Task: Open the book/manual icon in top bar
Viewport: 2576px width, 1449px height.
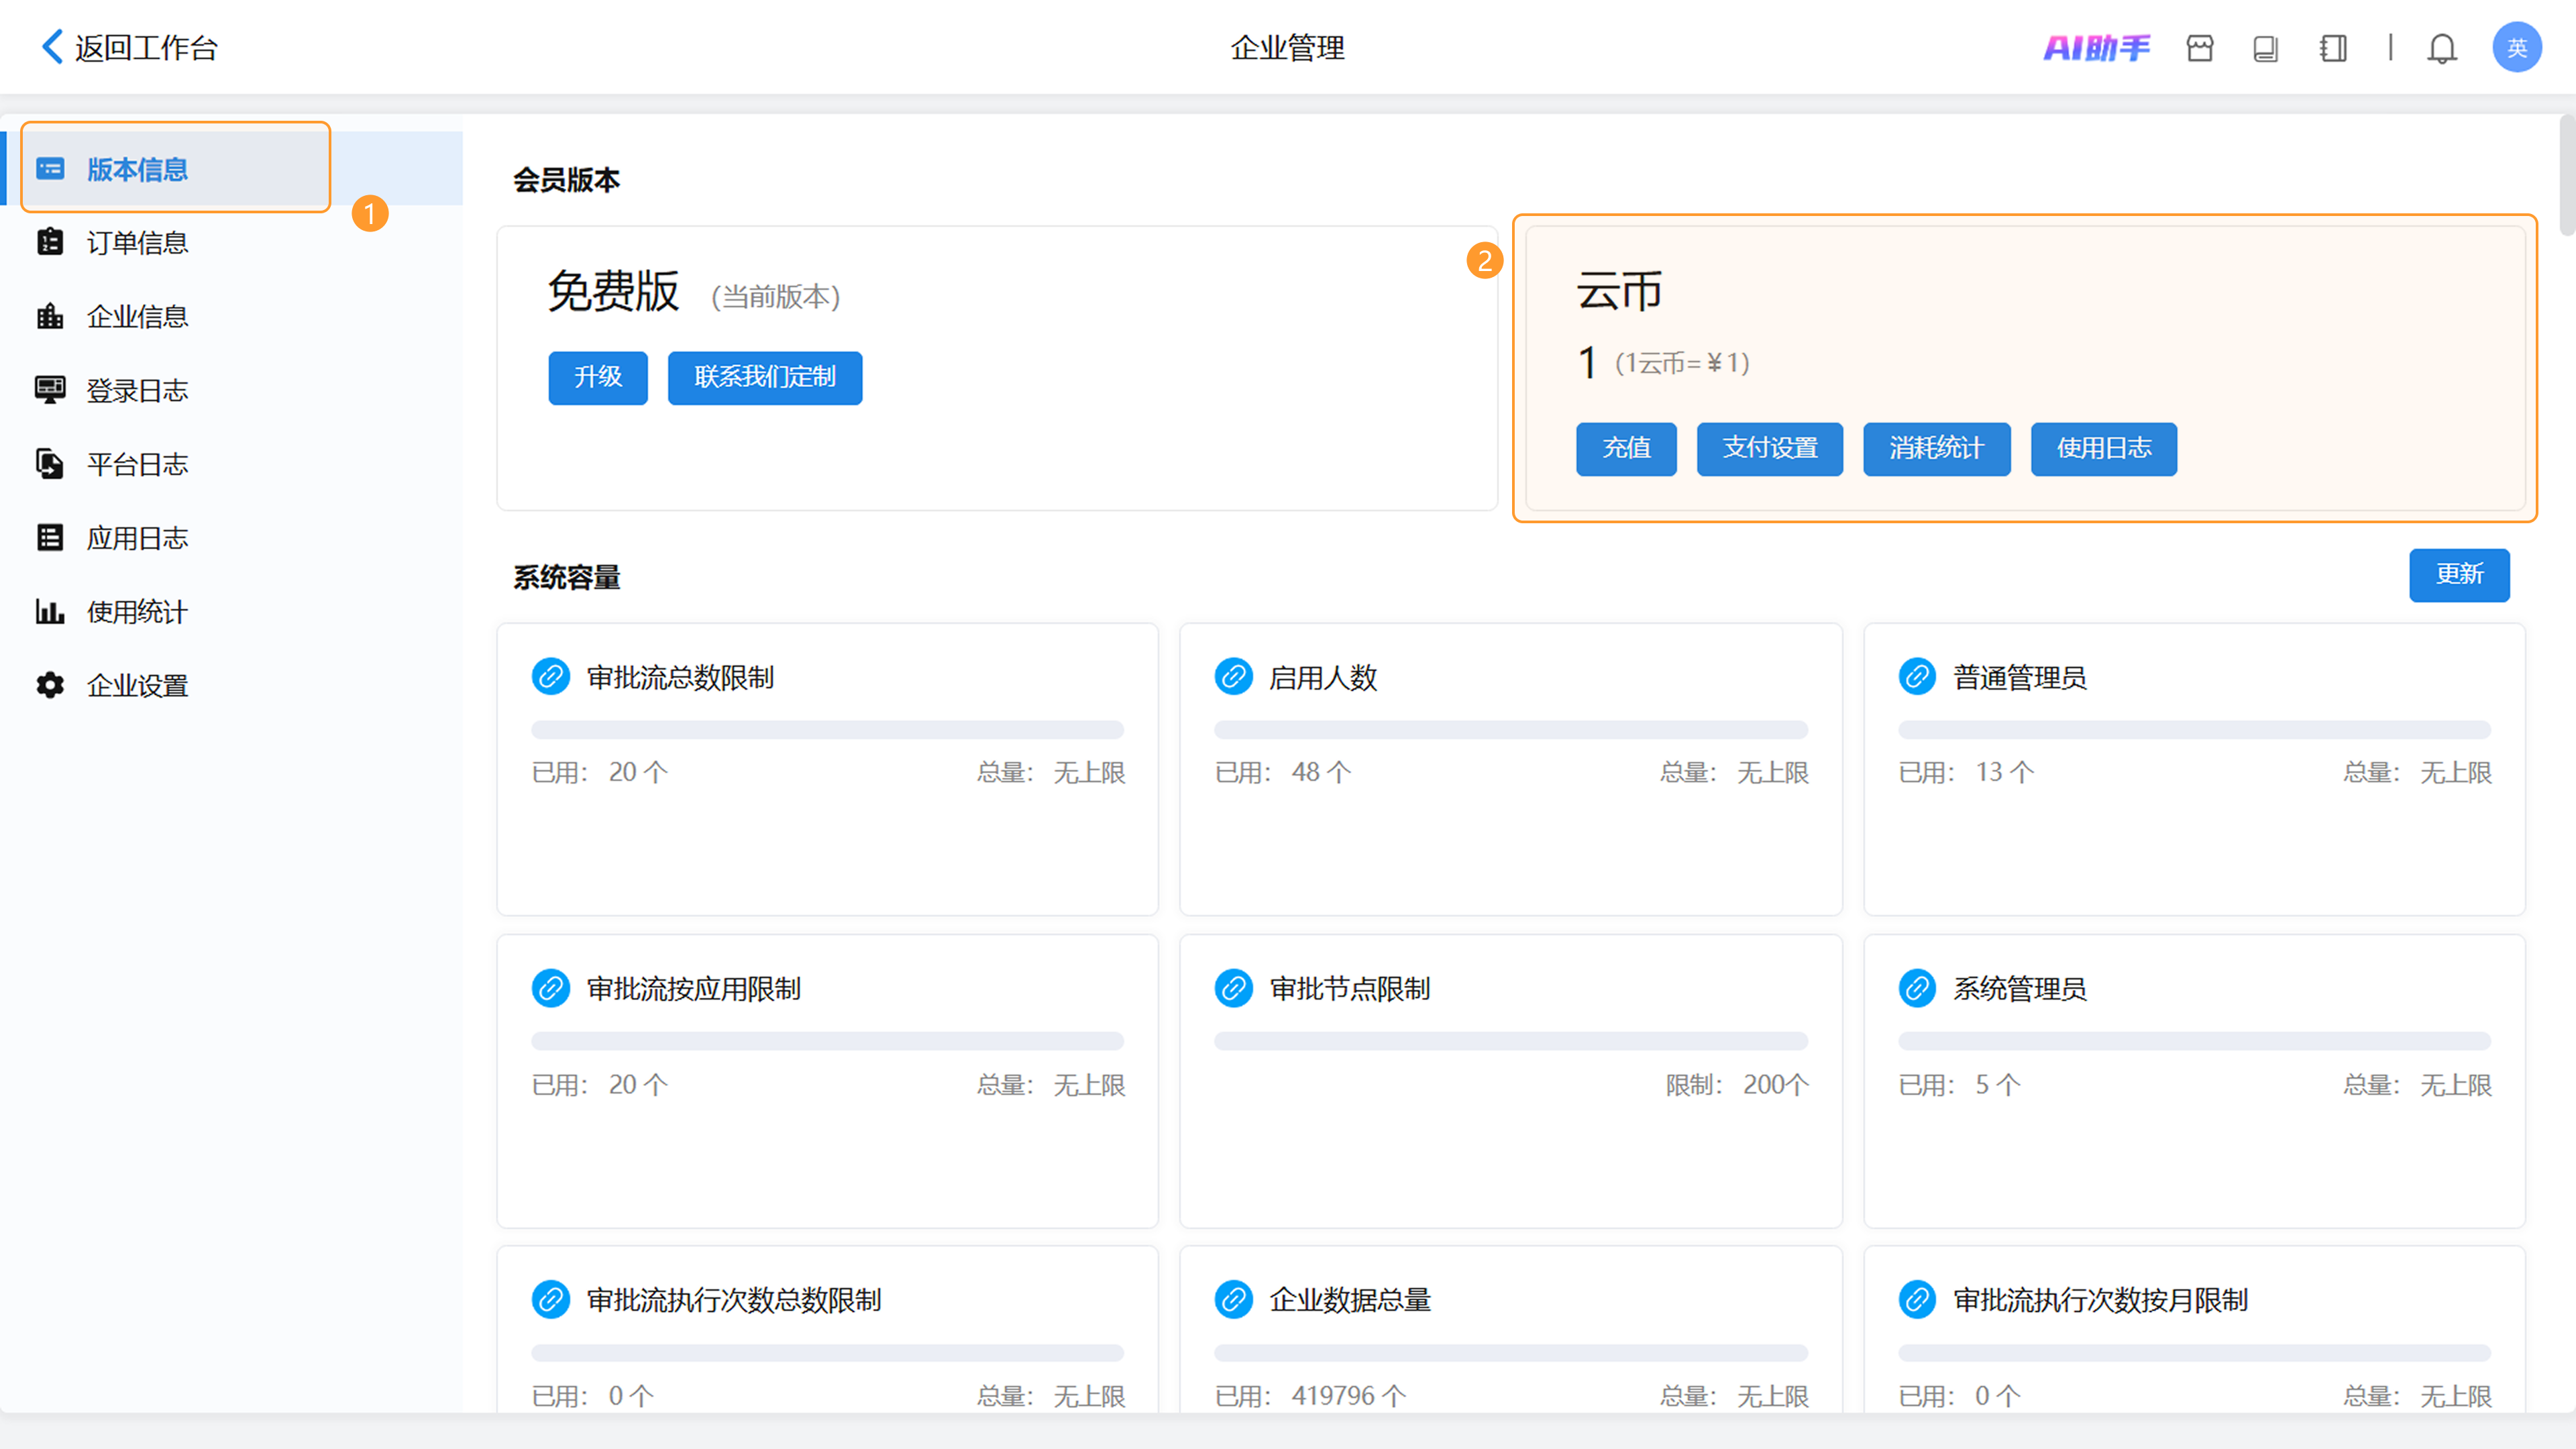Action: click(x=2265, y=48)
